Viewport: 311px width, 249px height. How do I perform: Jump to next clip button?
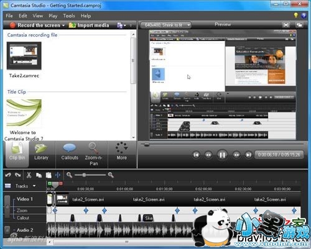(248, 155)
